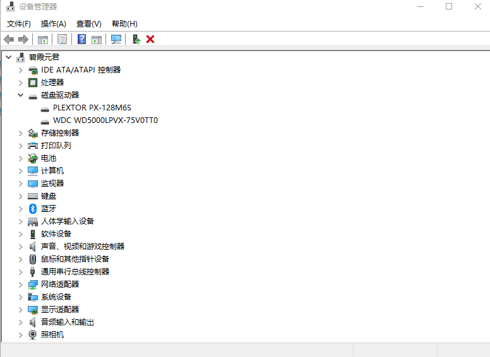Expand the 处理器 node
Image resolution: width=490 pixels, height=357 pixels.
tap(21, 83)
